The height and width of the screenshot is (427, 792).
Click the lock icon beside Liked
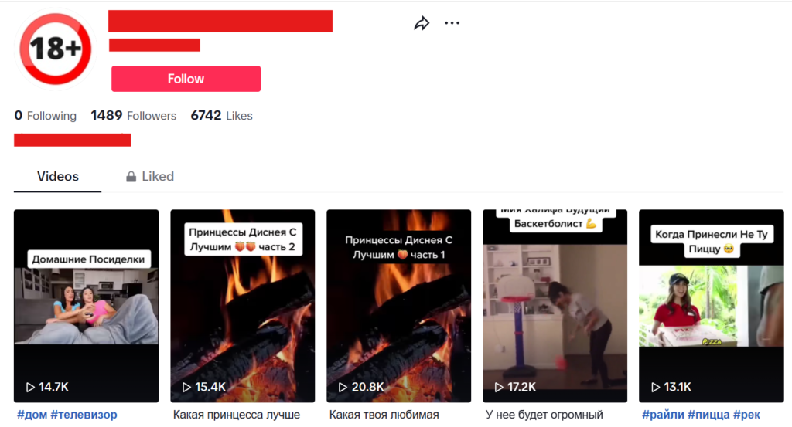coord(131,177)
